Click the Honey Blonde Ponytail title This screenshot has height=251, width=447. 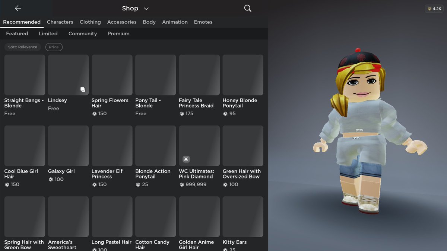click(240, 103)
